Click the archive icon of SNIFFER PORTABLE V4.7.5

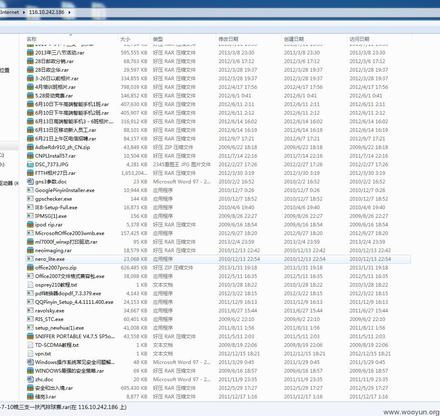coord(30,336)
